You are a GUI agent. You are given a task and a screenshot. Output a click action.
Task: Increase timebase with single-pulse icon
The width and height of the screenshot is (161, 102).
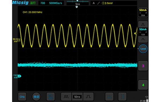click(88, 97)
